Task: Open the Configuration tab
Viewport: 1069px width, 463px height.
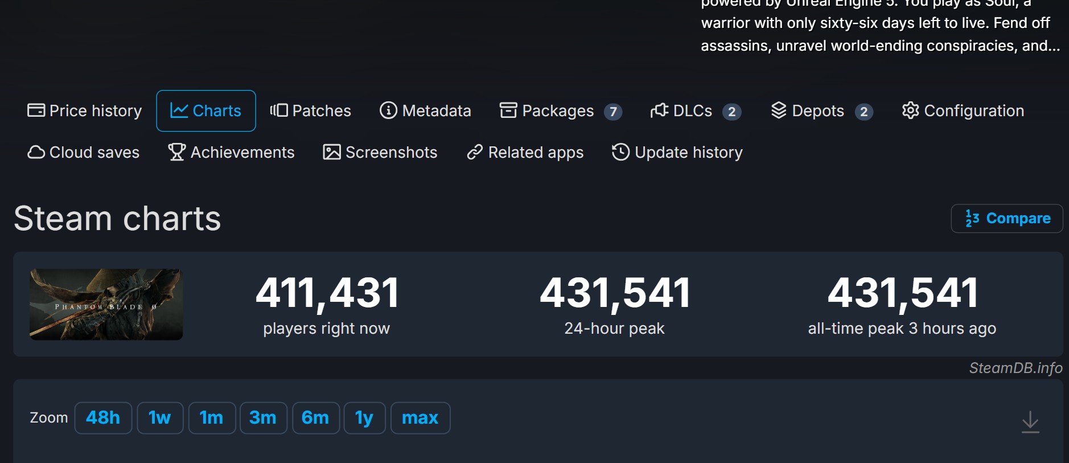Action: 963,110
